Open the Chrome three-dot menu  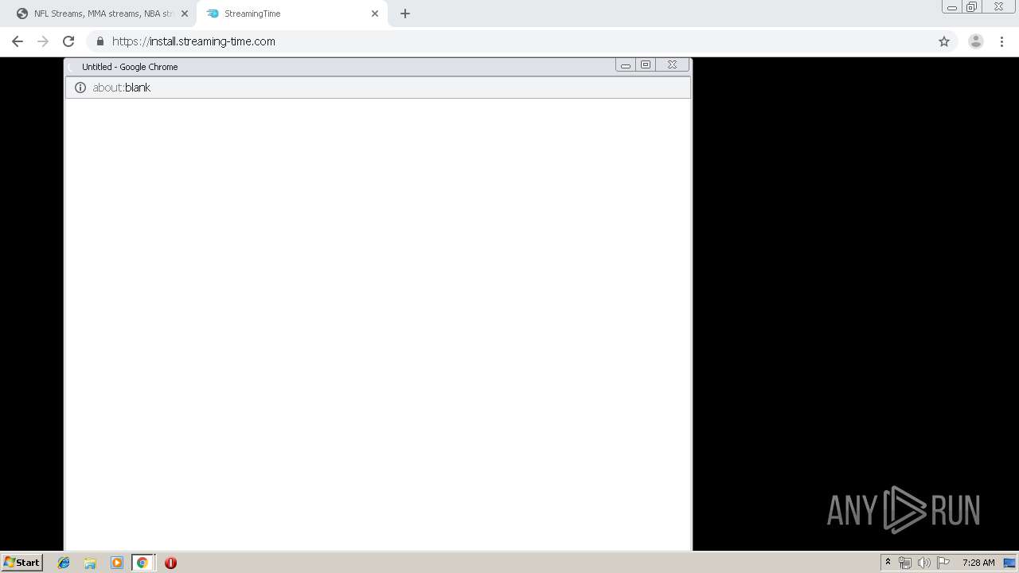point(1001,41)
